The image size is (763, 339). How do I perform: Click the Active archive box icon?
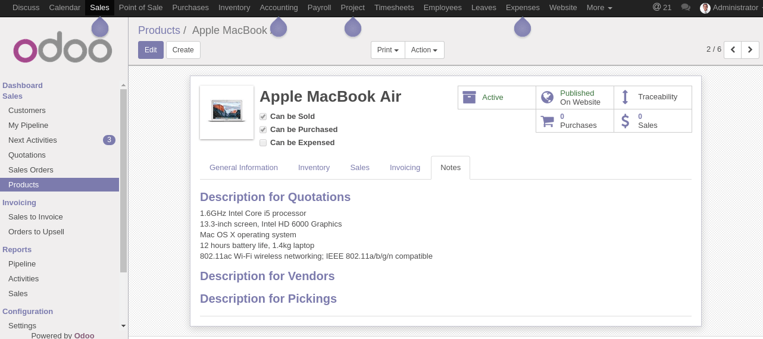tap(469, 98)
